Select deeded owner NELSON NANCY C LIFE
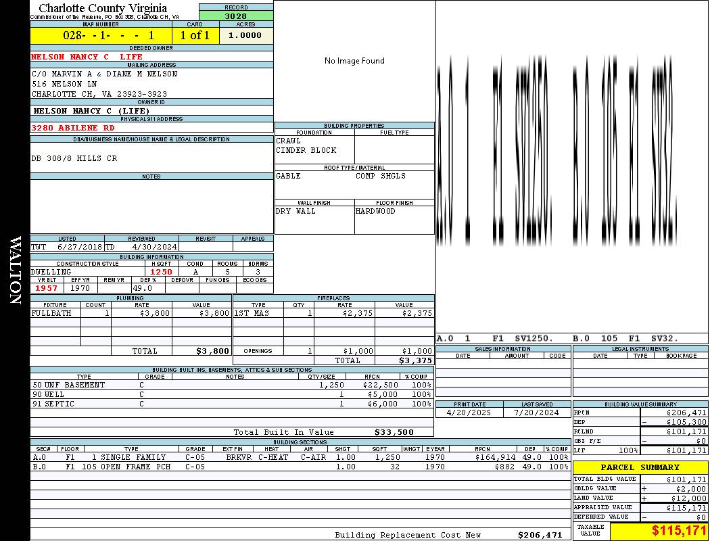This screenshot has height=541, width=710. point(87,57)
